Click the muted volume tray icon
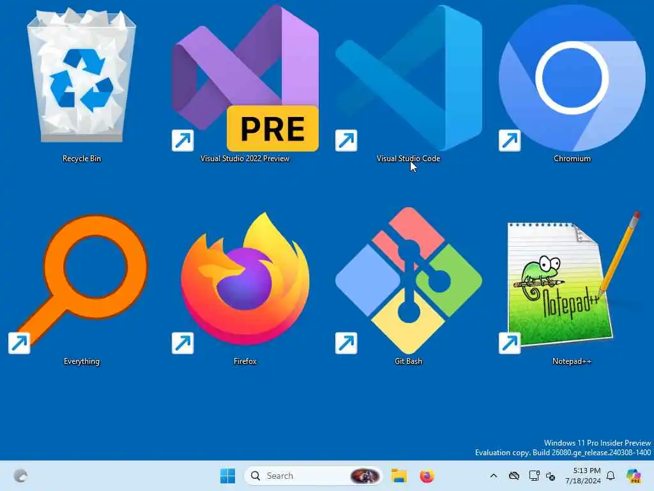 point(551,476)
